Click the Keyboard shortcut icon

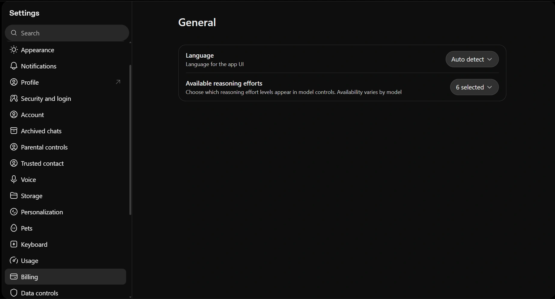pyautogui.click(x=14, y=244)
